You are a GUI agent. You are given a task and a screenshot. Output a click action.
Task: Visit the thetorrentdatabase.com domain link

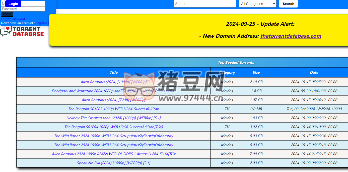[291, 36]
